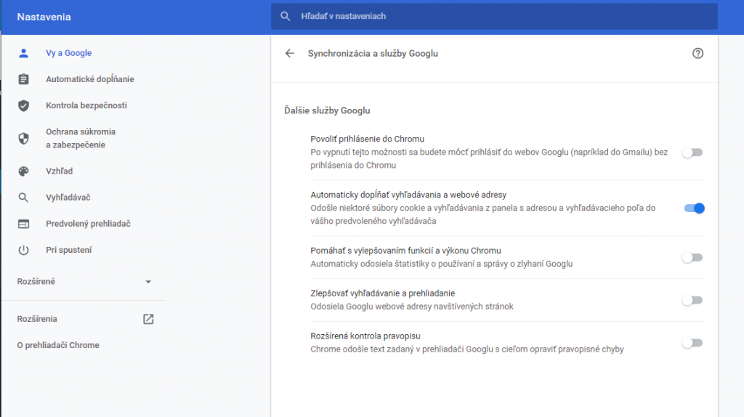Click the magnifier icon next to Vyhľadávač
The height and width of the screenshot is (417, 744).
coord(23,198)
